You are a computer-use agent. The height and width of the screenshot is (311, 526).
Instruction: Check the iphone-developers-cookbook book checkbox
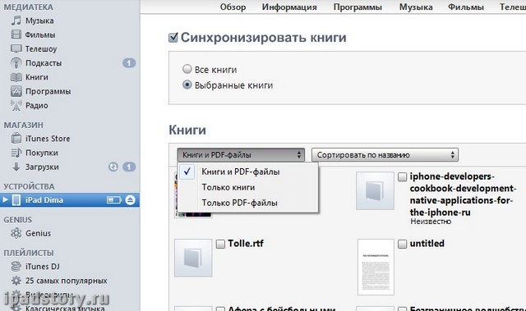402,177
